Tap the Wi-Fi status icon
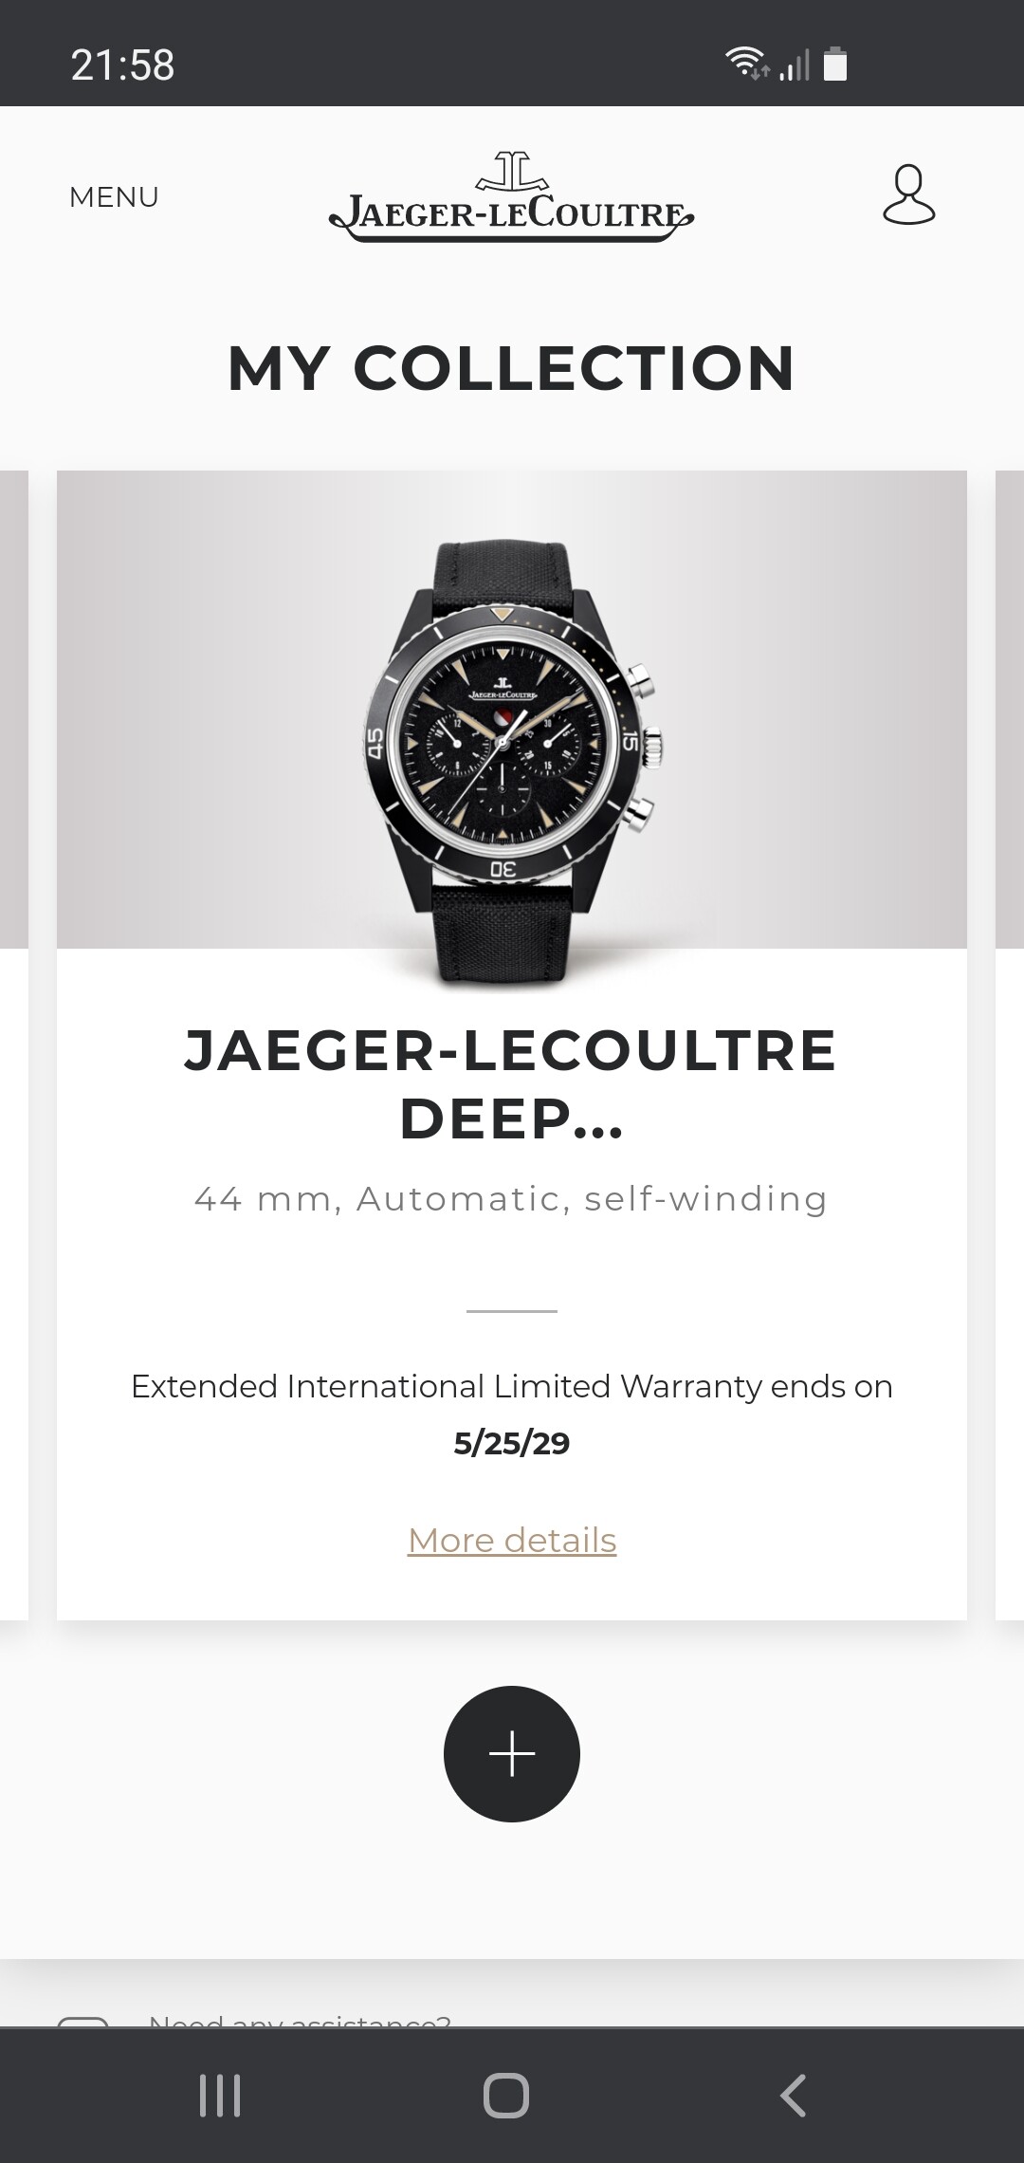1024x2163 pixels. pos(747,64)
